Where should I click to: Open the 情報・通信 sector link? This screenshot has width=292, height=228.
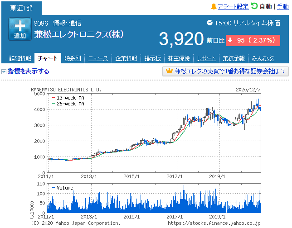click(x=67, y=23)
